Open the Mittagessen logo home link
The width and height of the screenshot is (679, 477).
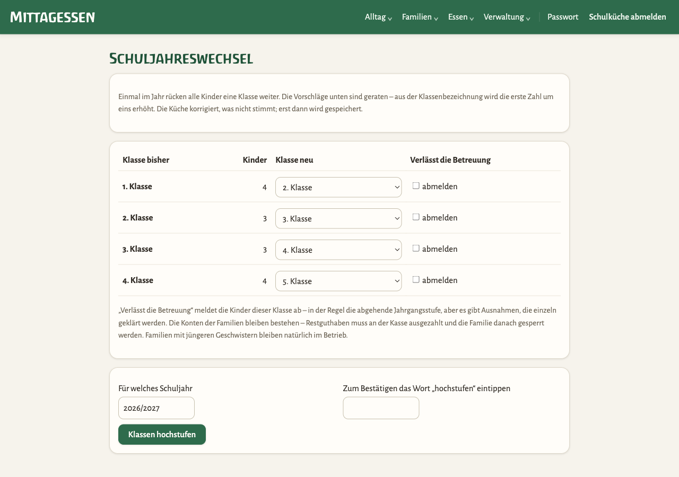(x=53, y=17)
